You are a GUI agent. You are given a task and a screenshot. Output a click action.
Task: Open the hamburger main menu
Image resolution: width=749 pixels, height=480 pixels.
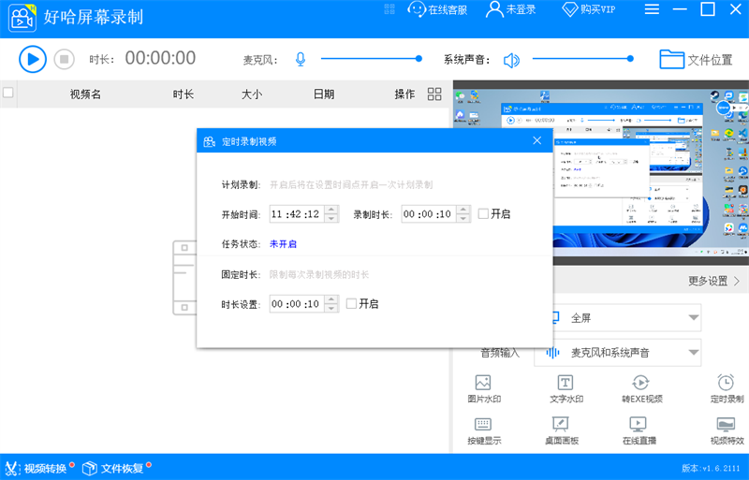pos(652,9)
